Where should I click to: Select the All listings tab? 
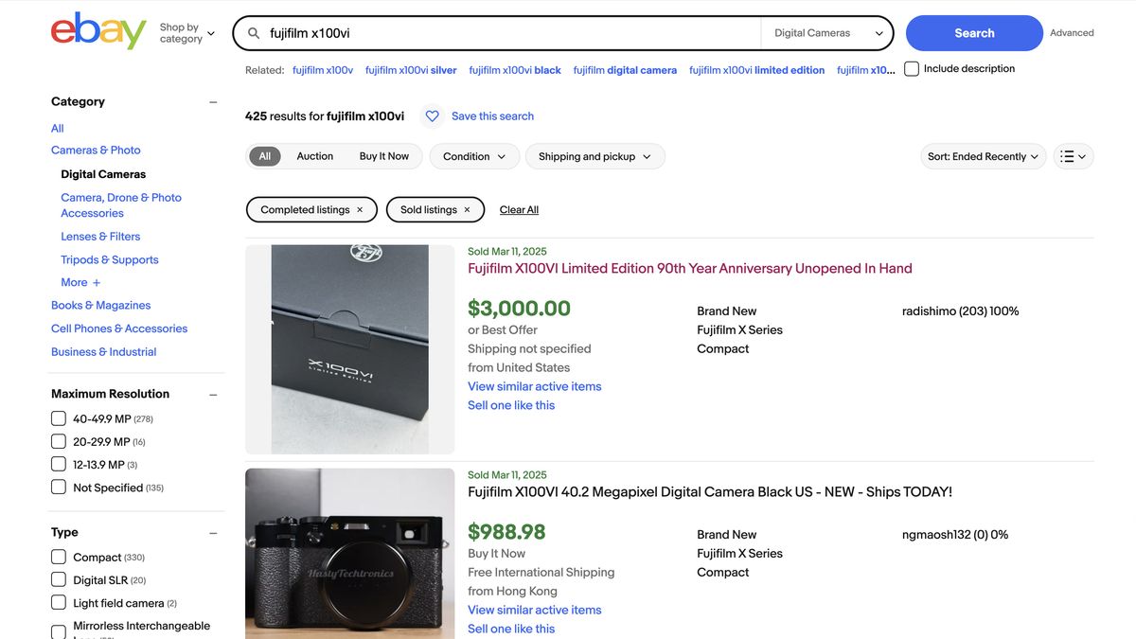point(265,157)
